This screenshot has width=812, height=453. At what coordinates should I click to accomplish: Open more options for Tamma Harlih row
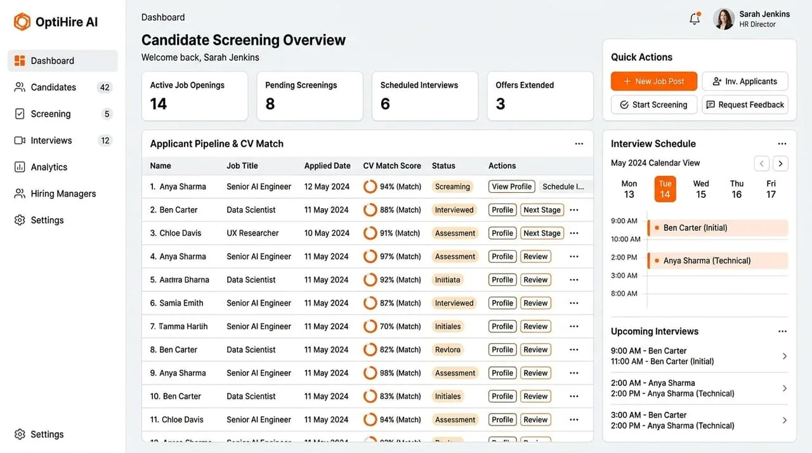[574, 327]
